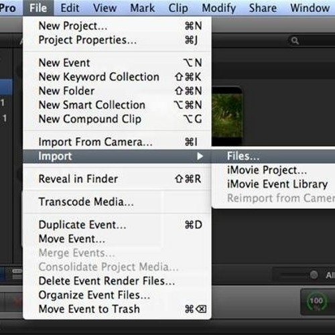The image size is (335, 335).
Task: Choose Move Event to Trash
Action: coord(117,309)
